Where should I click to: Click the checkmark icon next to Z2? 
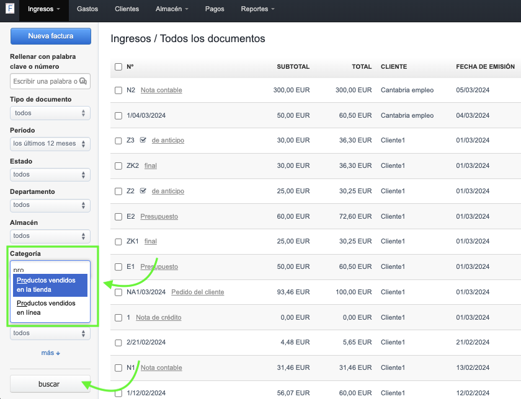pos(143,191)
